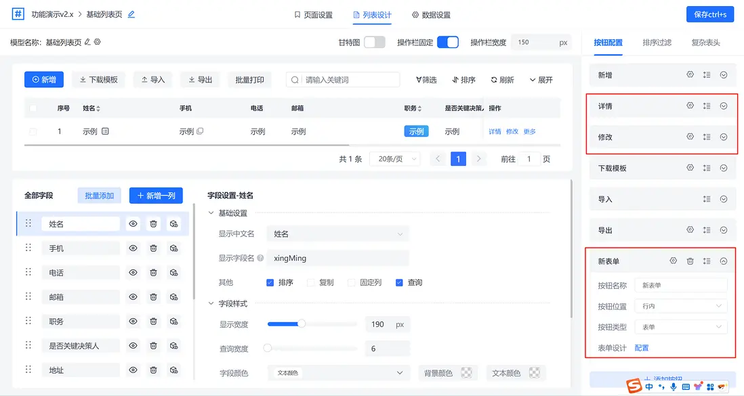Click the 请输入关键词 search field
The image size is (744, 396).
[x=343, y=80]
